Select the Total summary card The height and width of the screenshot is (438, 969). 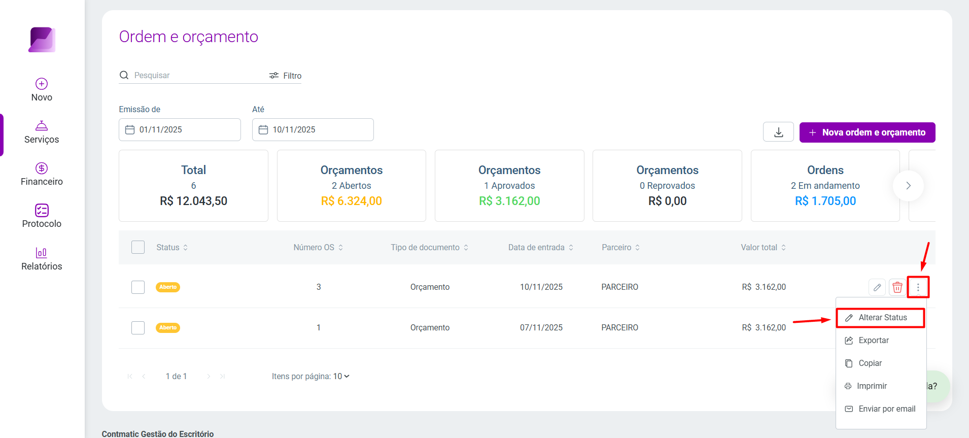click(193, 186)
